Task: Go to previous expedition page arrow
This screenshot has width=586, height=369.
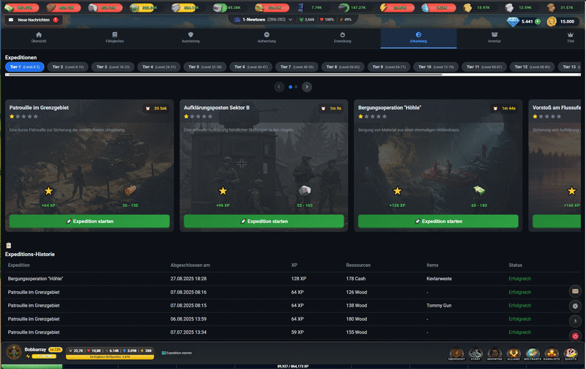Action: [279, 87]
